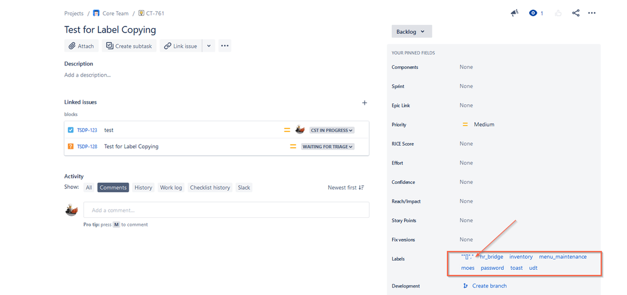The height and width of the screenshot is (295, 627).
Task: Click the CT-761 breadcrumb link
Action: click(x=155, y=13)
